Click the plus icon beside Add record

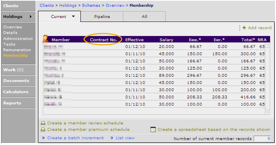(244, 28)
